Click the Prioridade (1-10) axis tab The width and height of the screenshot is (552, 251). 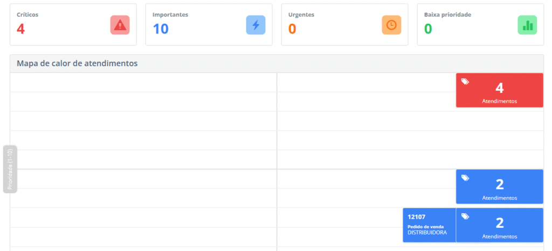pos(10,169)
